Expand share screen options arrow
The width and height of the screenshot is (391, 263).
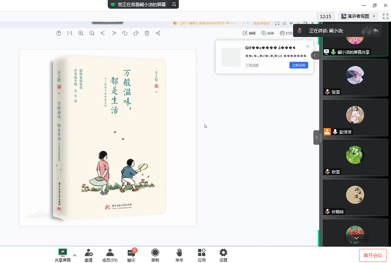75,255
